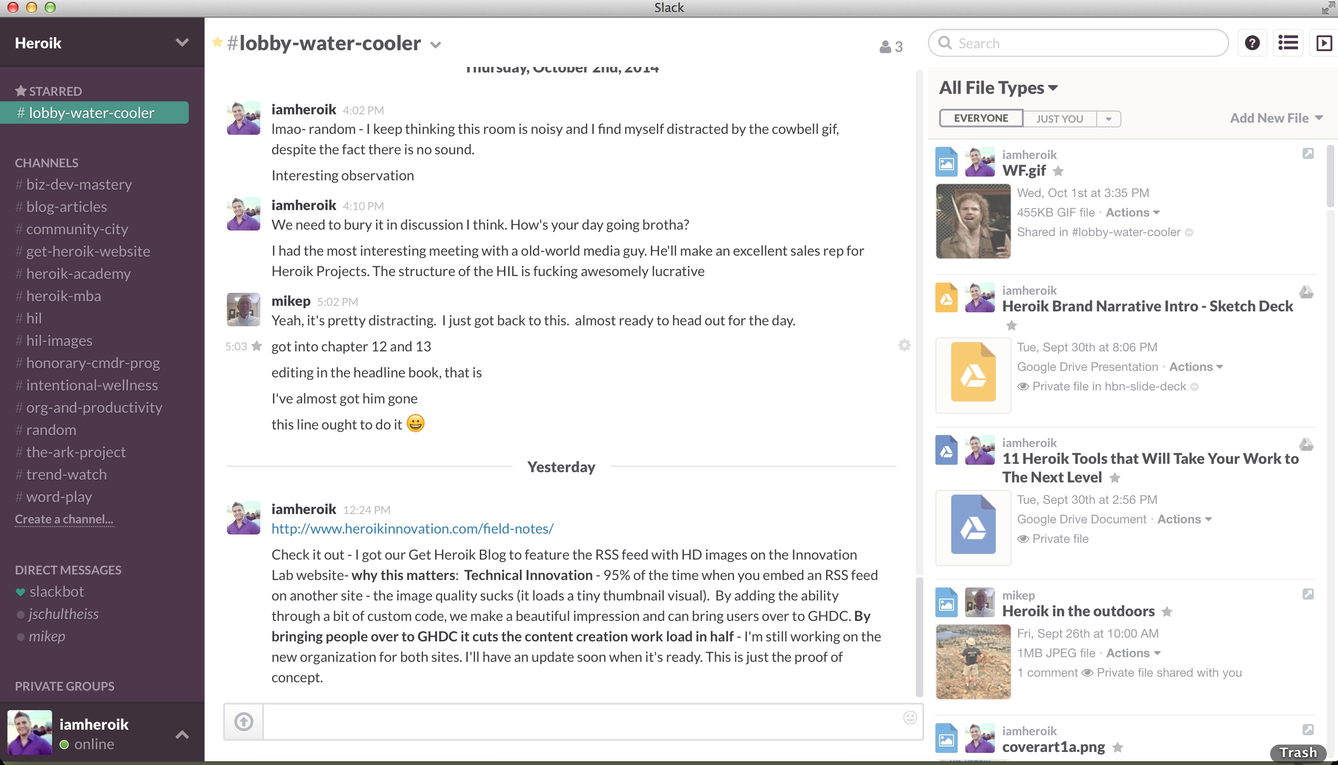This screenshot has height=765, width=1338.
Task: Open the #random channel
Action: coord(52,429)
